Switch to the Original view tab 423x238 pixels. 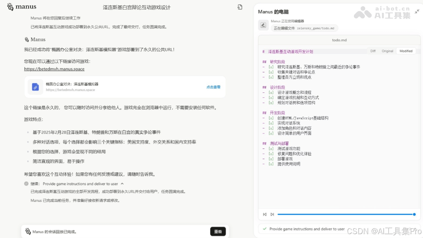(x=387, y=51)
